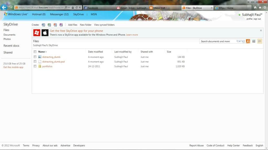Viewport: 268px width, 150px height.
Task: Switch to the Meine Welt tab
Action: tap(165, 8)
